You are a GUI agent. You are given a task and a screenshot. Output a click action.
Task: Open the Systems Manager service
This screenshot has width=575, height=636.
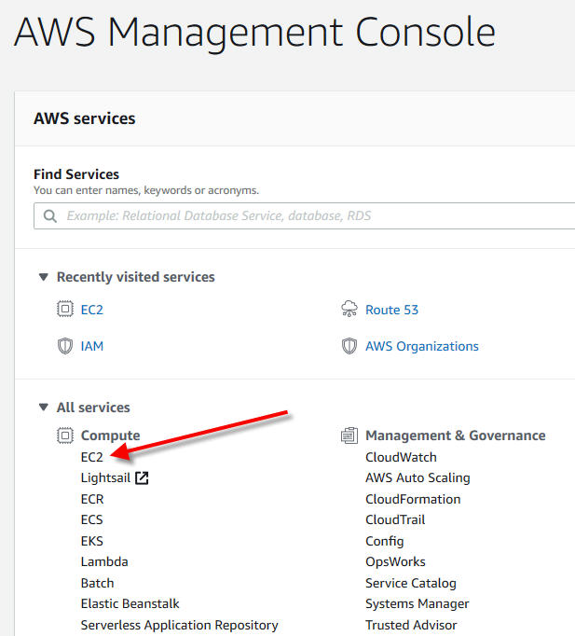417,603
